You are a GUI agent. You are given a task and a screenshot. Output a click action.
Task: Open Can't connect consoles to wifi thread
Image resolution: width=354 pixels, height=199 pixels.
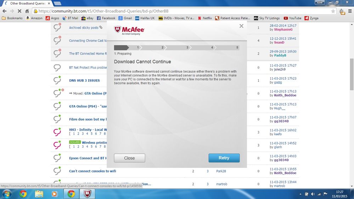coord(92,171)
